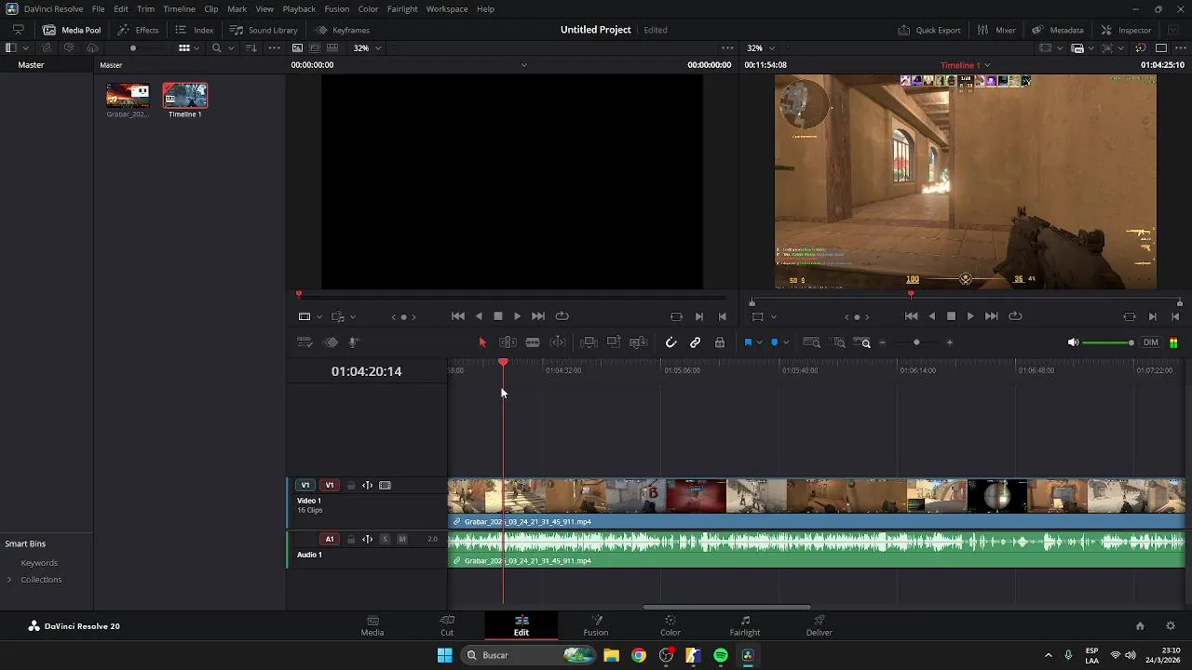Open the Sound Library panel
1192x670 pixels.
(x=264, y=30)
